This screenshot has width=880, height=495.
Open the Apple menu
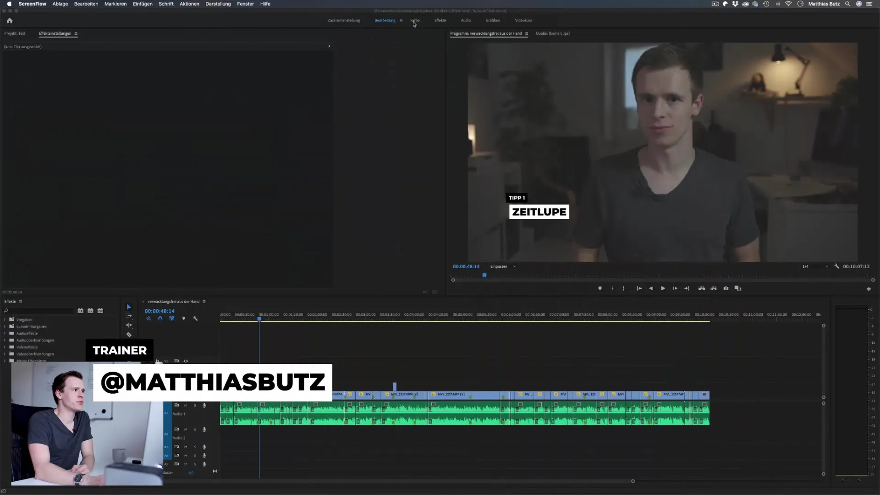click(x=9, y=4)
